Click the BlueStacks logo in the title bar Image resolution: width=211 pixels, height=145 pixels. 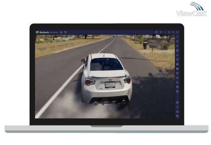pyautogui.click(x=37, y=32)
